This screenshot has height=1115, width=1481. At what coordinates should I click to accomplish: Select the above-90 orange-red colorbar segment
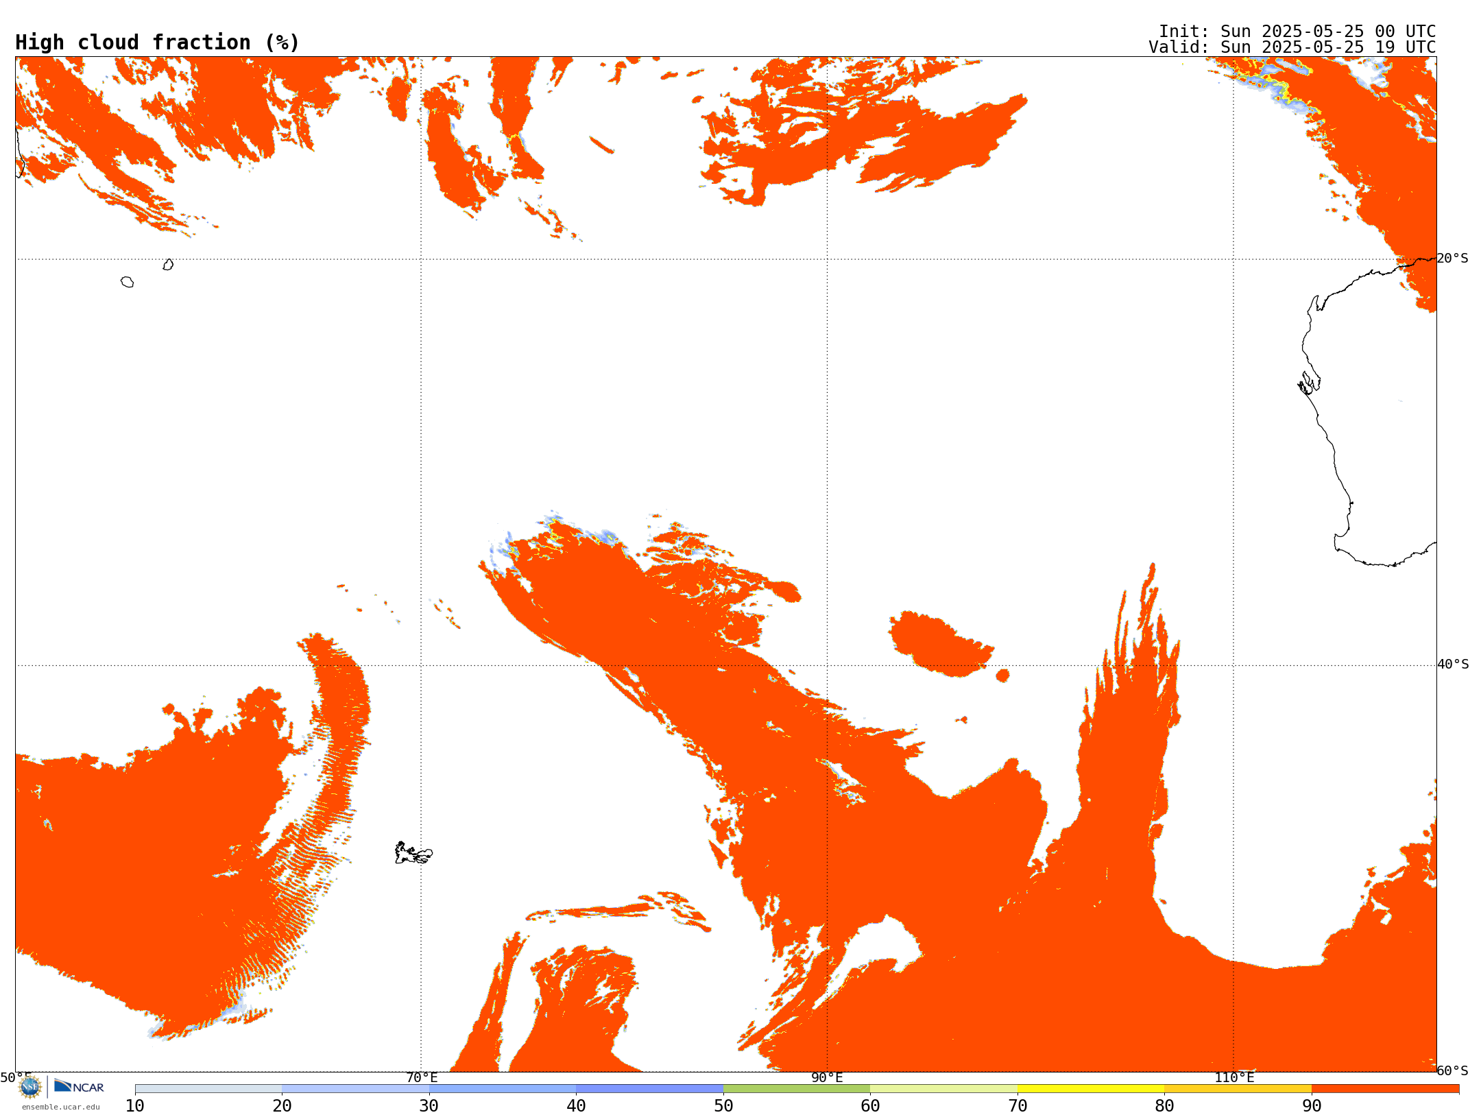click(1385, 1089)
